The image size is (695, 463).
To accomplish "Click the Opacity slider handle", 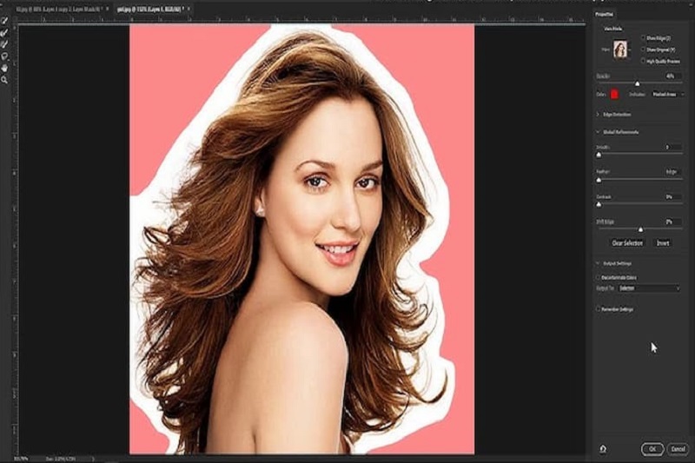I will (x=638, y=83).
